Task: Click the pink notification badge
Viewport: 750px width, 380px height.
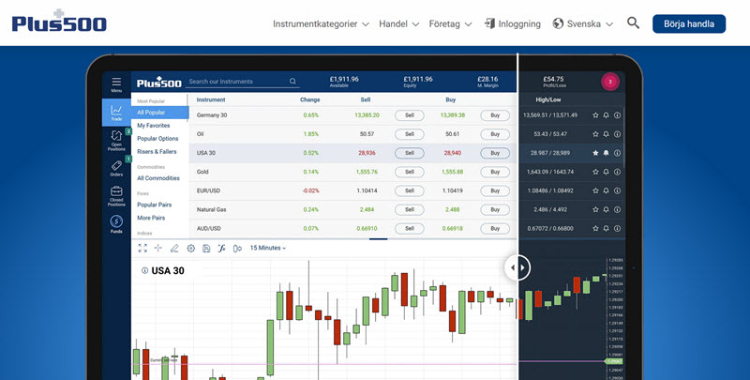Action: [x=610, y=82]
